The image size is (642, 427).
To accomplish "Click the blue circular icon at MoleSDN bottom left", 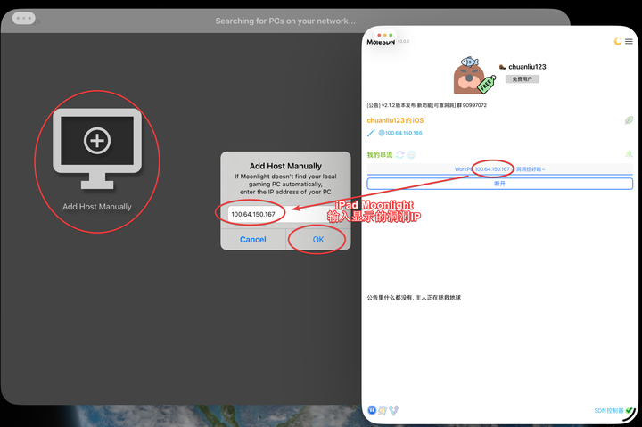I will pyautogui.click(x=372, y=410).
